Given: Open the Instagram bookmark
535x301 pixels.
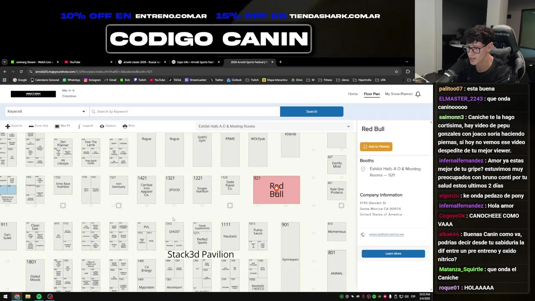Looking at the screenshot, I should [92, 80].
